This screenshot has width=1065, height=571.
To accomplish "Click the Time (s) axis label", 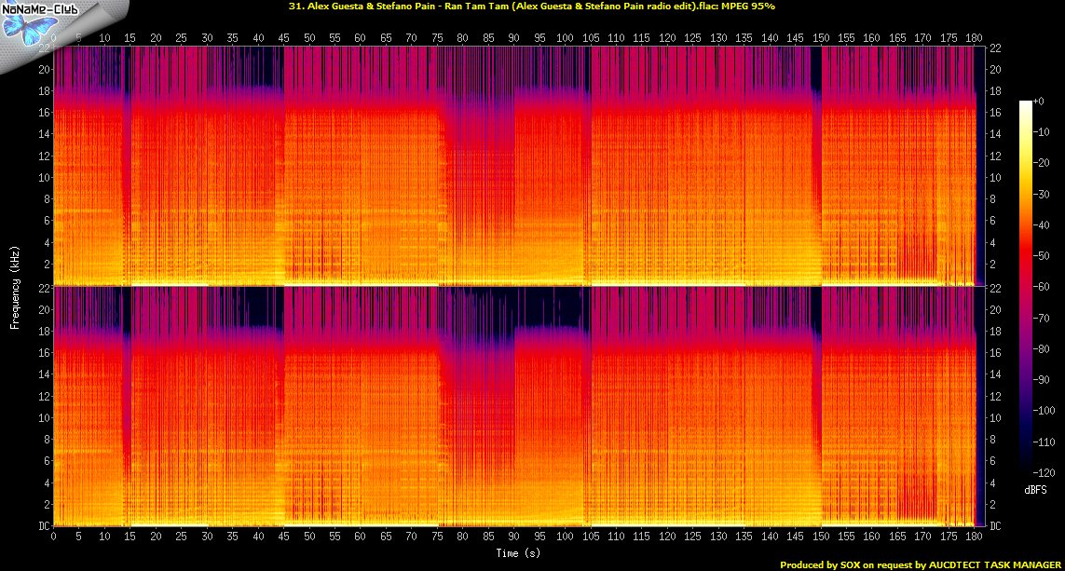I will (513, 552).
